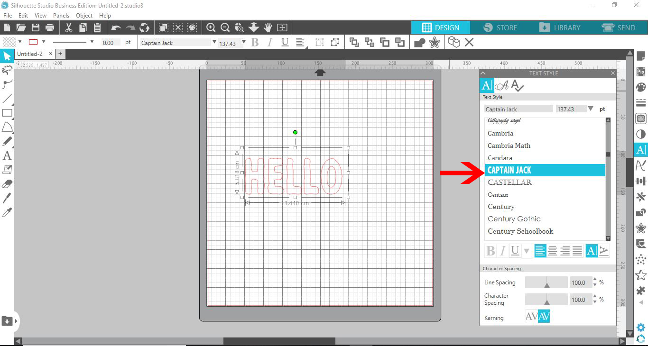Click the Zoom Out magnifier icon
Screen dimensions: 648x346
[x=225, y=27]
